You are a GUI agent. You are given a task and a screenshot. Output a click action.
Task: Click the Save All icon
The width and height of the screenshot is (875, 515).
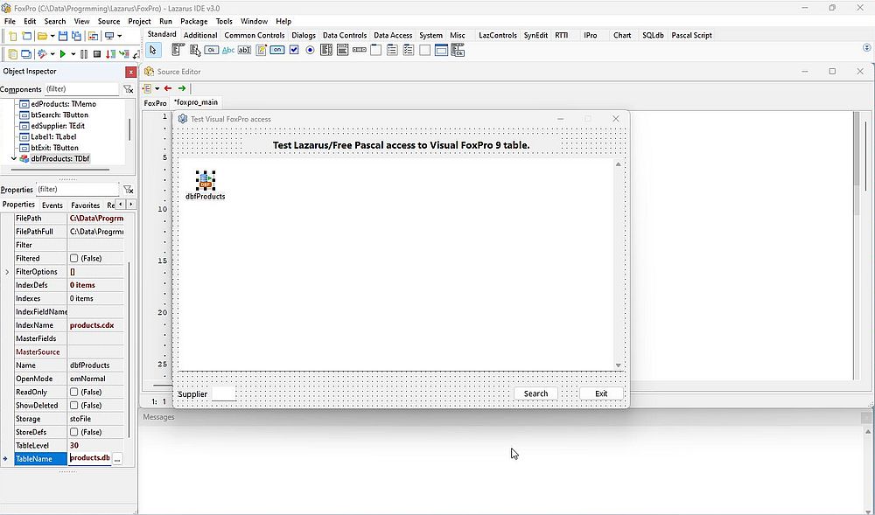coord(76,36)
